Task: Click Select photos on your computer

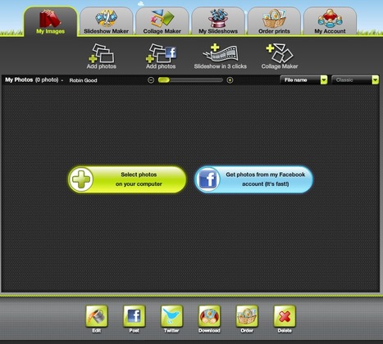Action: pos(127,179)
